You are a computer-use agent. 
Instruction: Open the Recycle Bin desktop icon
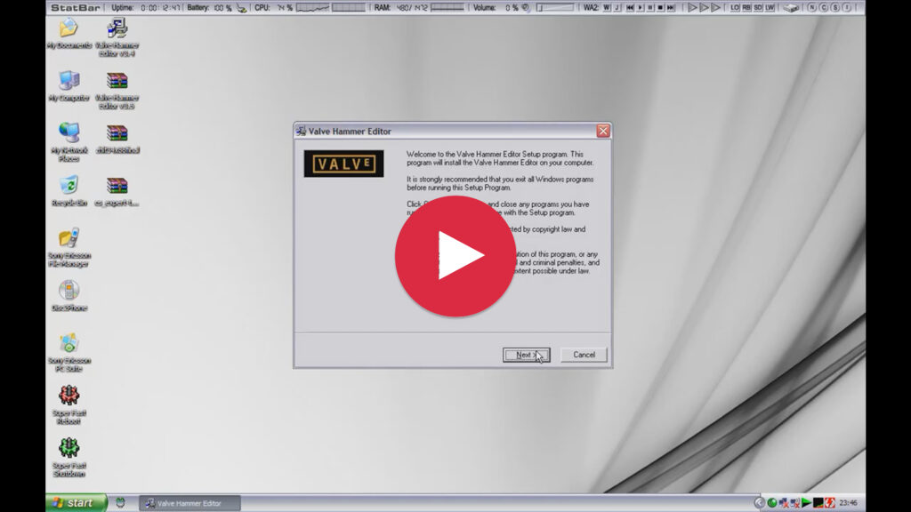pyautogui.click(x=69, y=191)
